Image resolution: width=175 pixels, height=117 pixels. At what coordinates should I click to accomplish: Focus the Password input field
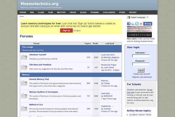coord(141,64)
